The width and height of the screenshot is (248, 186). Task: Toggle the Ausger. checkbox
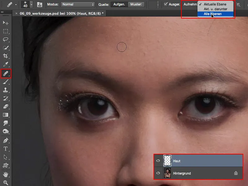pos(166,4)
